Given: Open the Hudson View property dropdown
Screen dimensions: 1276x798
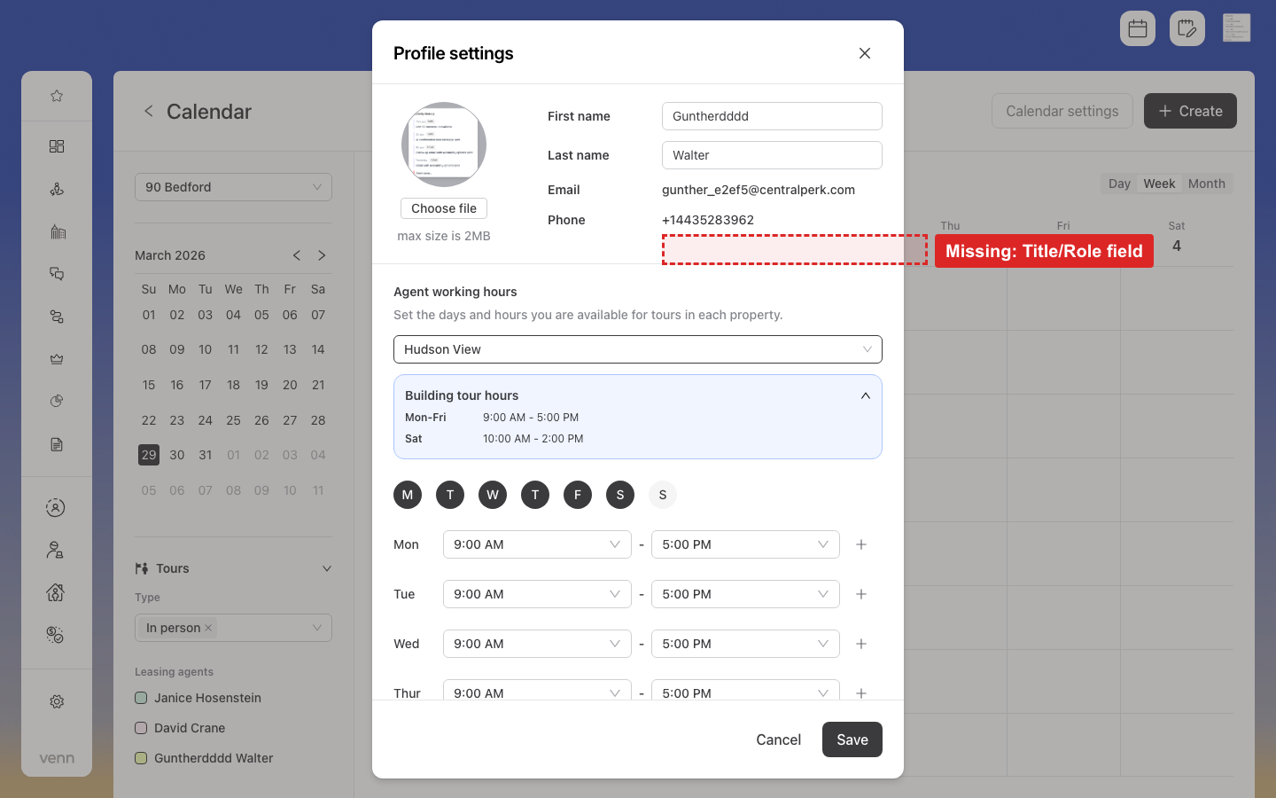Looking at the screenshot, I should [x=638, y=349].
